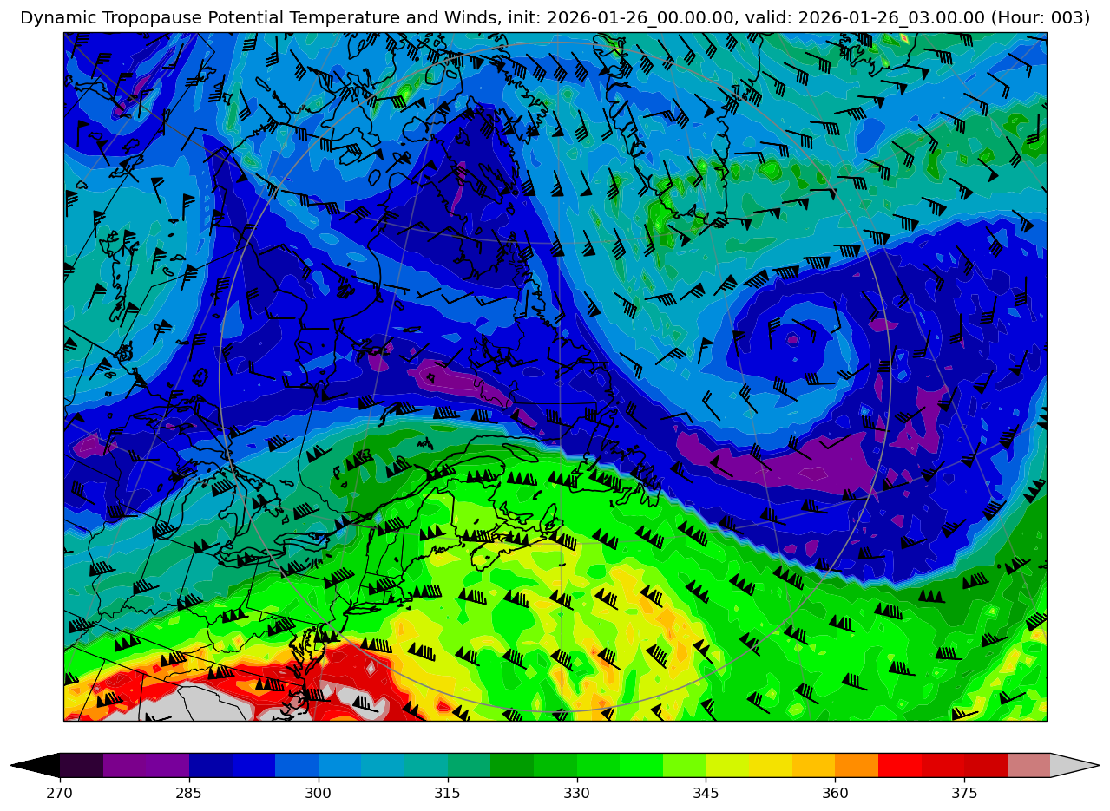Viewport: 1110px width, 811px height.
Task: Click the 345 colorbar tick label
Action: click(706, 793)
